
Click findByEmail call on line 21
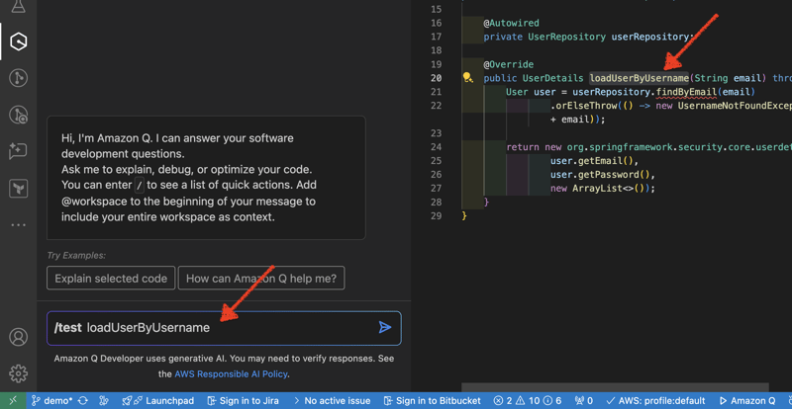coord(685,92)
